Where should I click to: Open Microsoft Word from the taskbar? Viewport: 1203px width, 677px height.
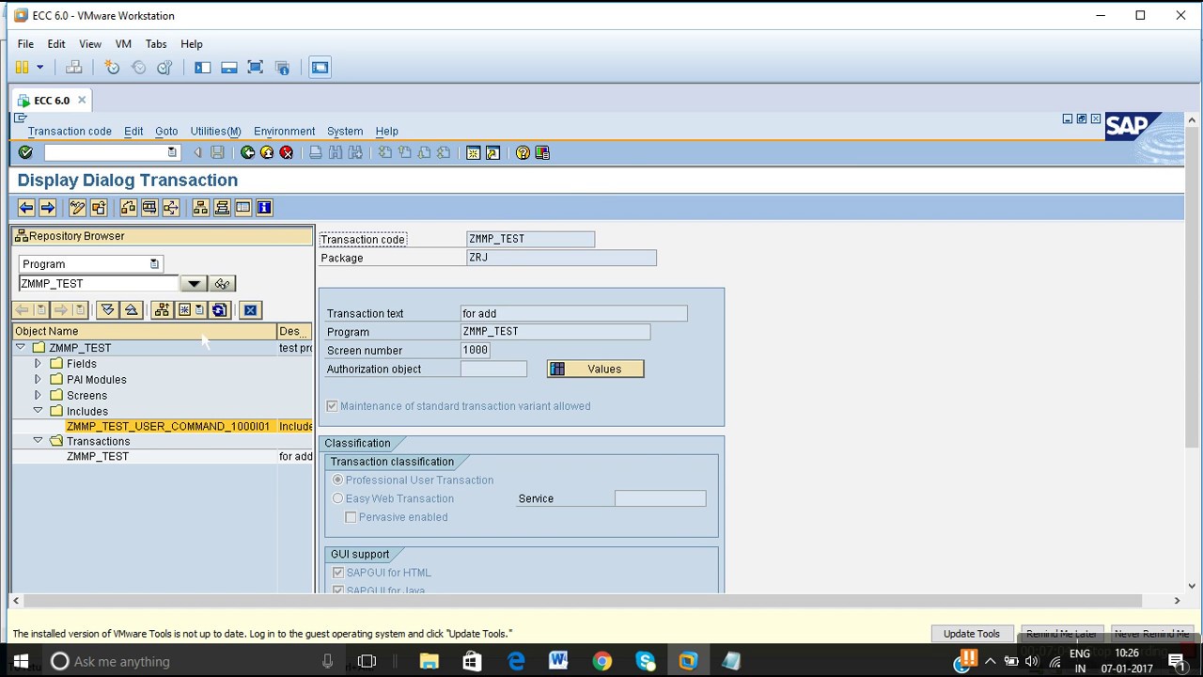tap(558, 661)
